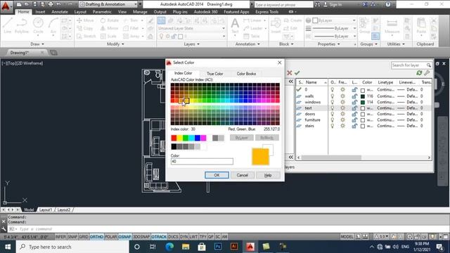Viewport: 450px width, 253px height.
Task: Click the refresh icon in layer manager
Action: tap(419, 73)
